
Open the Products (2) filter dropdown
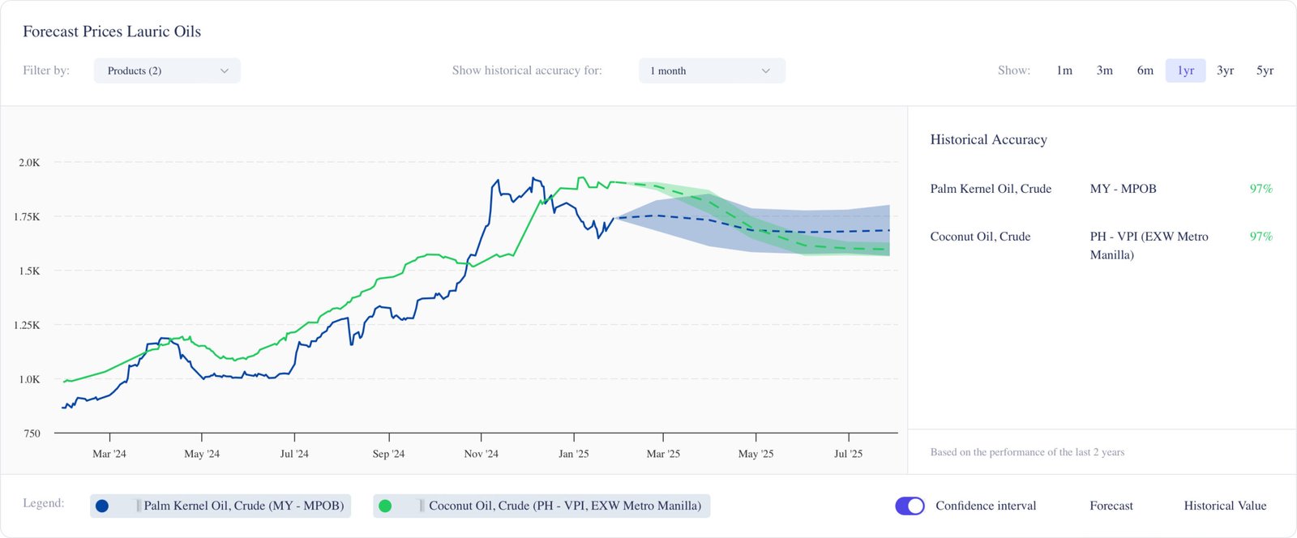point(167,70)
